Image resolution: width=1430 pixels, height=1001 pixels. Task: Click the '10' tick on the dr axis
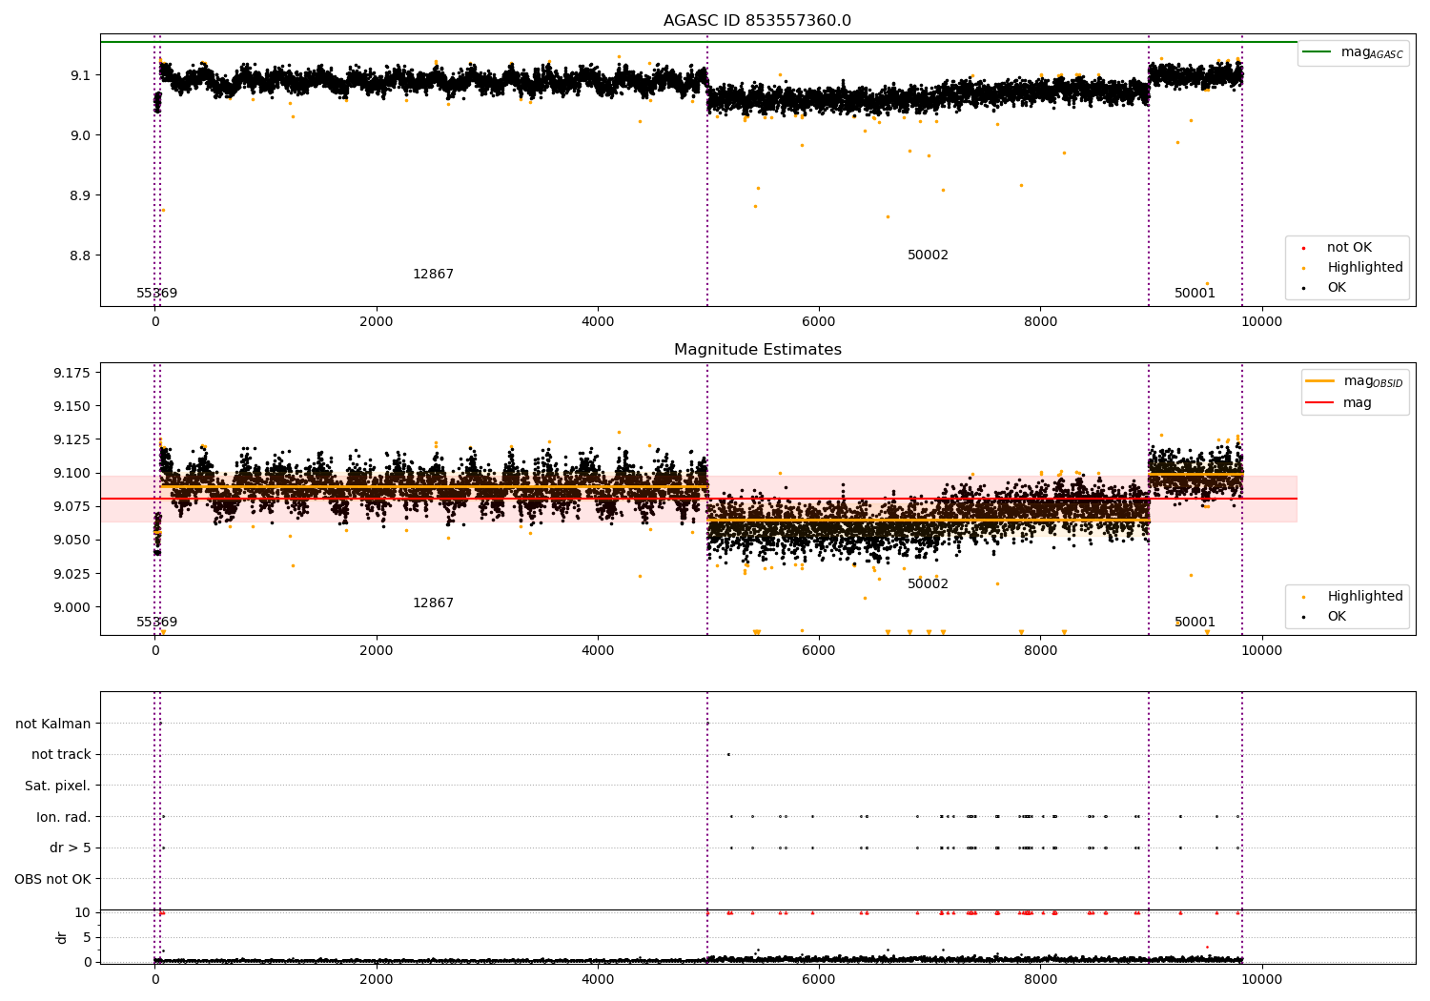83,912
